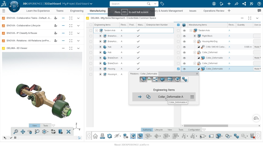This screenshot has height=148, width=263.
Task: Click the linked cubes icon in Relations panel
Action: 185,79
